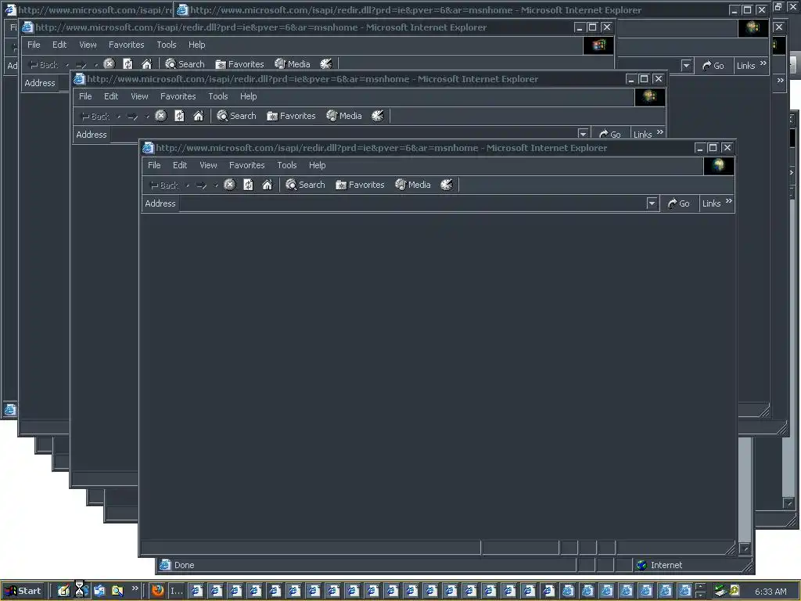
Task: Open the History icon in the frontmost IE window
Action: 447,185
